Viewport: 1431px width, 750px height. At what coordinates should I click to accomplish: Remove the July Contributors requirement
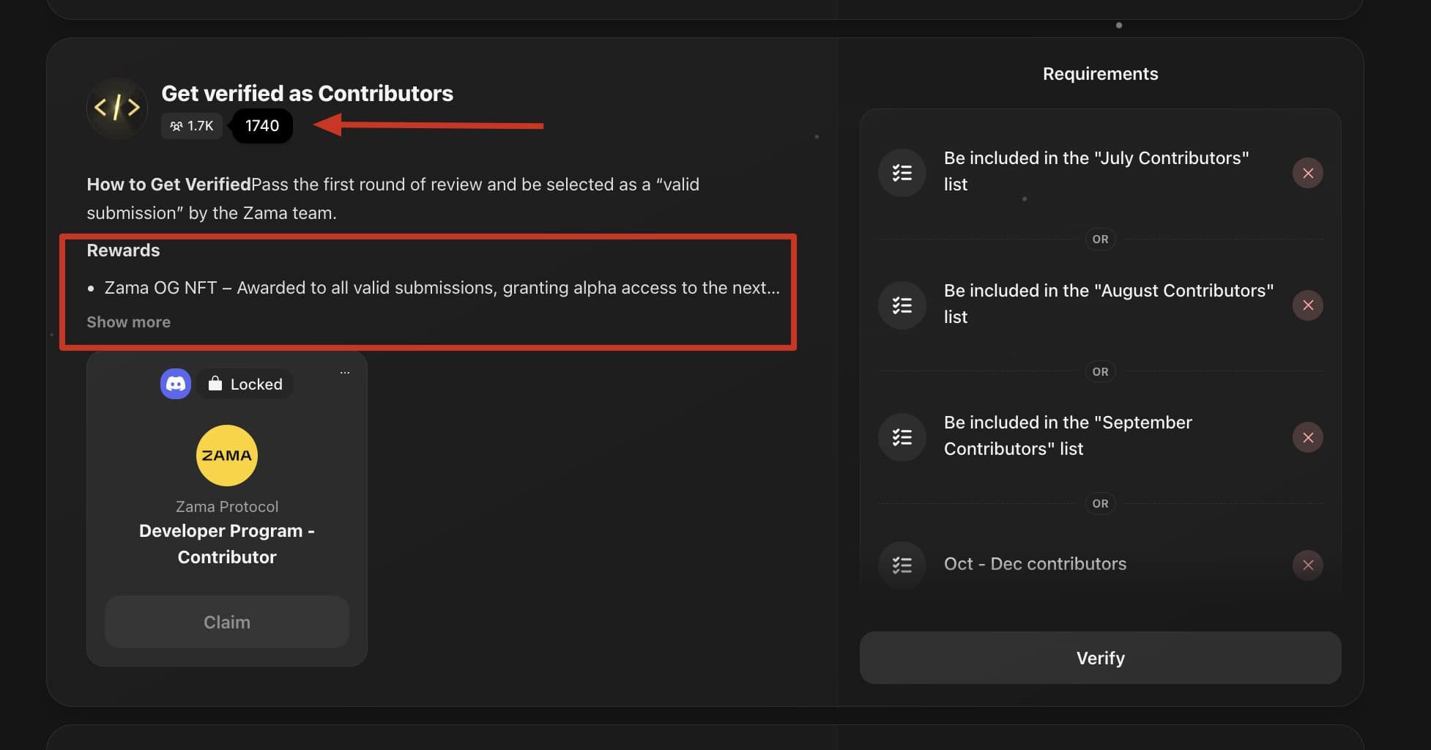(x=1308, y=173)
